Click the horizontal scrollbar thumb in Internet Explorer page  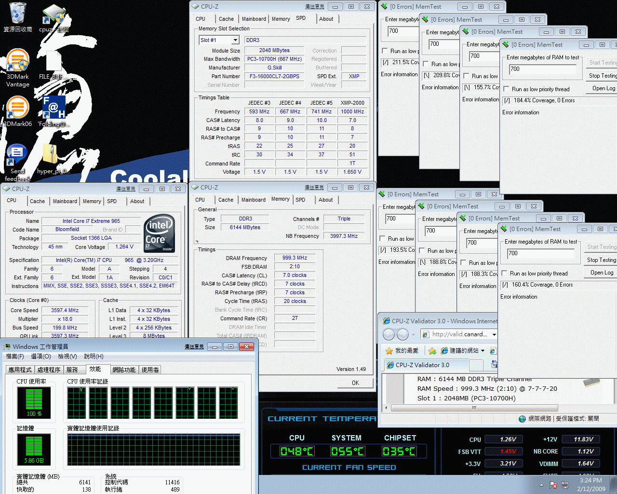[x=474, y=408]
